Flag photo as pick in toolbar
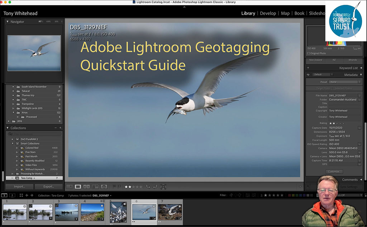This screenshot has width=367, height=227. click(x=114, y=187)
